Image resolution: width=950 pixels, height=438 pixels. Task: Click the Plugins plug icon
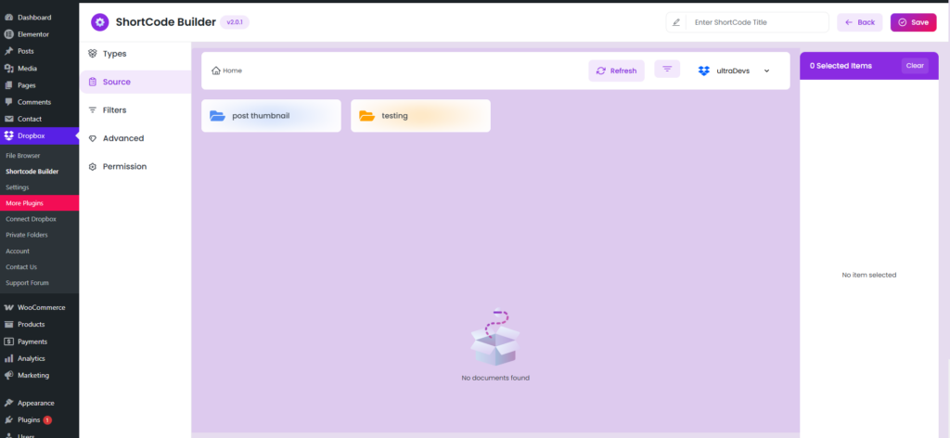[9, 419]
